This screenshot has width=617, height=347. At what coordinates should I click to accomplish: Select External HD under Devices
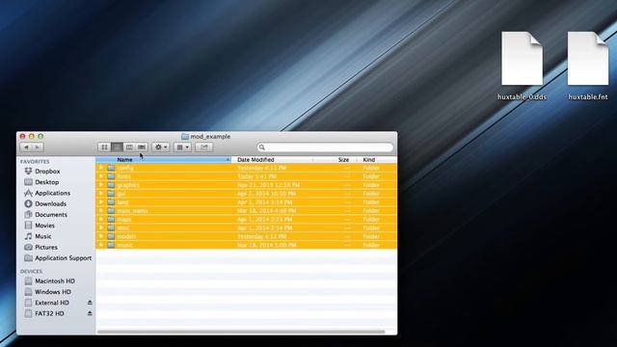(x=51, y=303)
